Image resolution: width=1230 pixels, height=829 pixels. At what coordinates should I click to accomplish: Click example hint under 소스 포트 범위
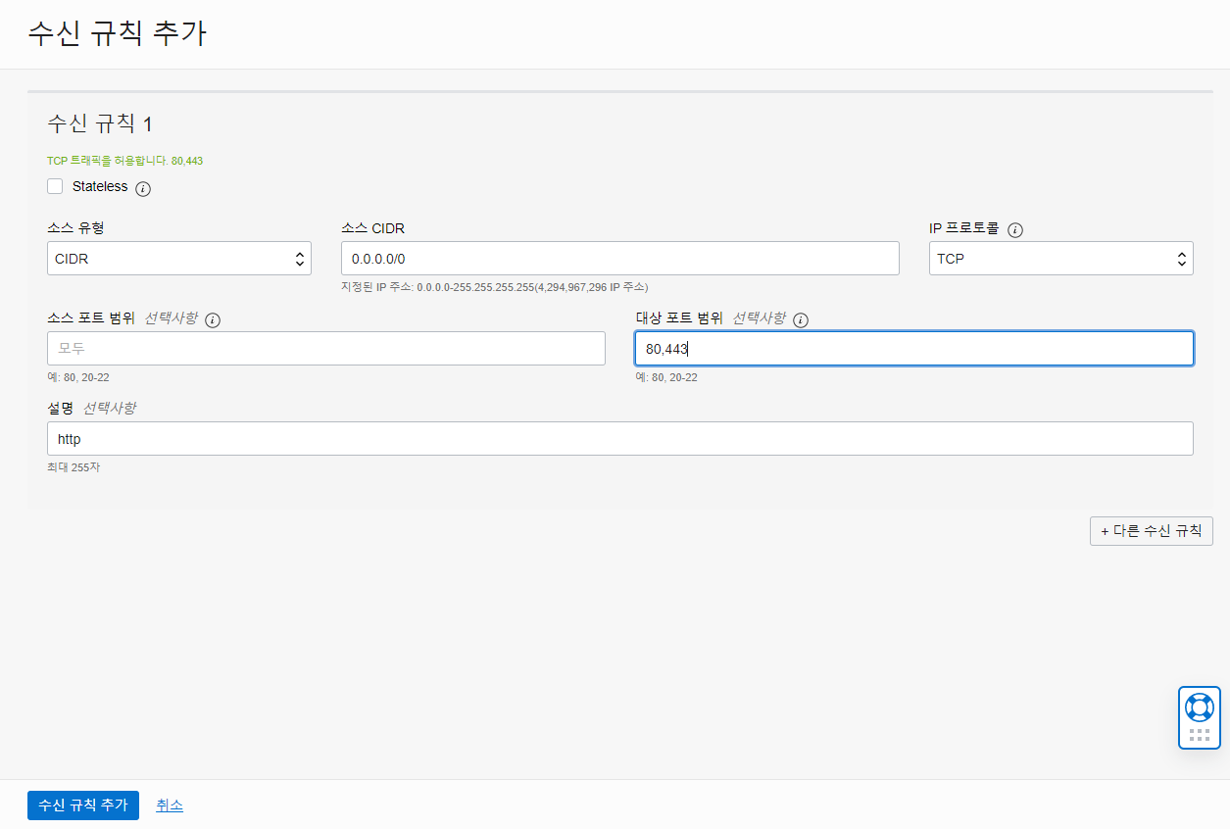[78, 377]
